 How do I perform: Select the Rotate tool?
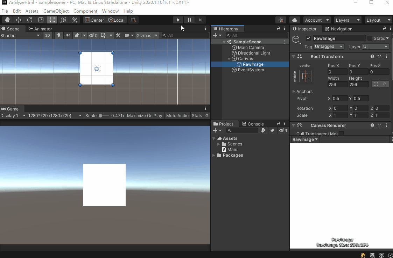coord(30,20)
